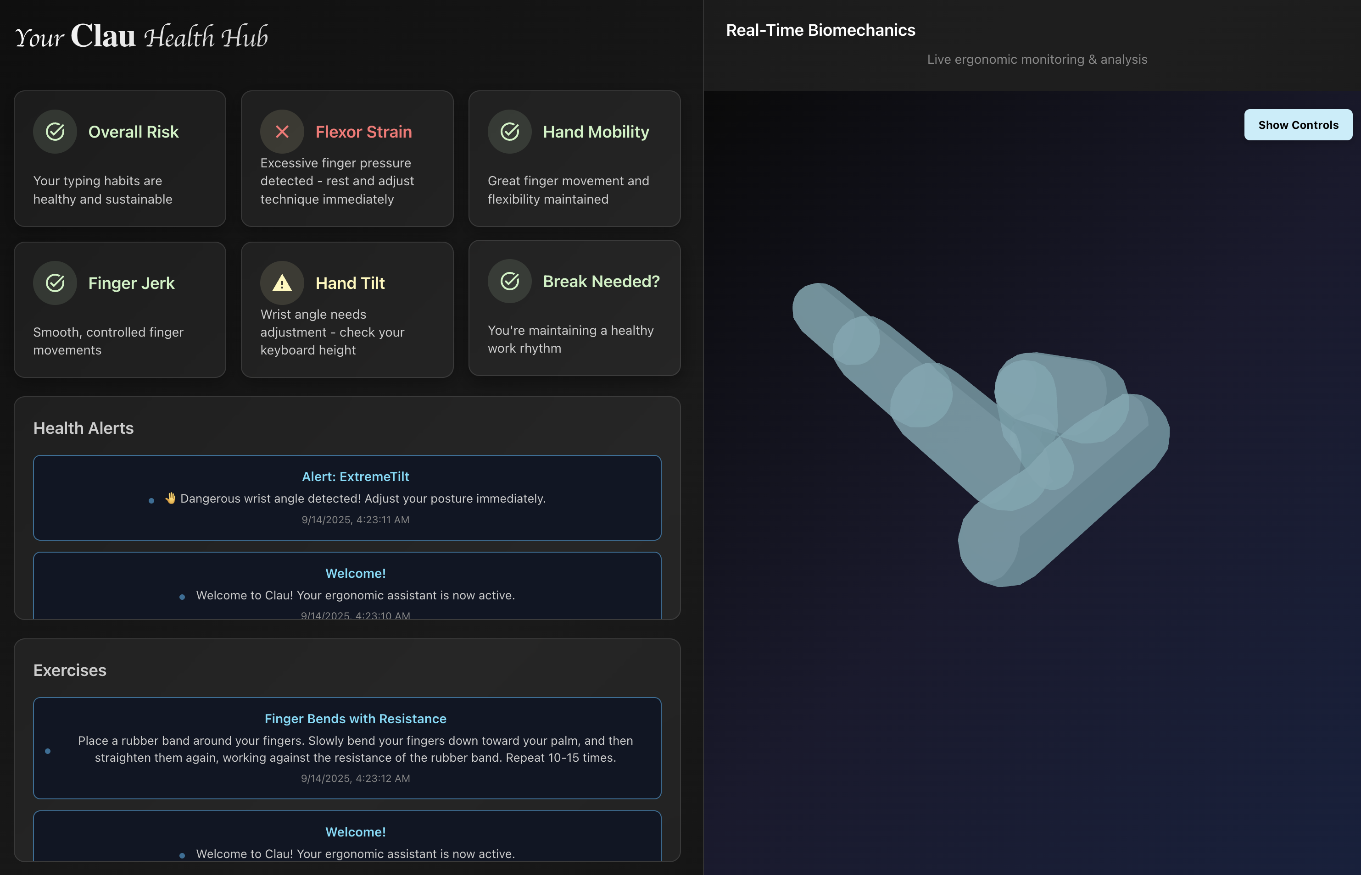Click the Exercises section heading

[x=70, y=670]
